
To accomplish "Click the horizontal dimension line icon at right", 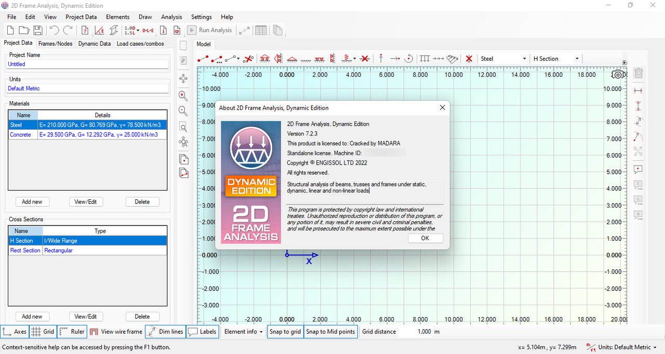I will (639, 90).
